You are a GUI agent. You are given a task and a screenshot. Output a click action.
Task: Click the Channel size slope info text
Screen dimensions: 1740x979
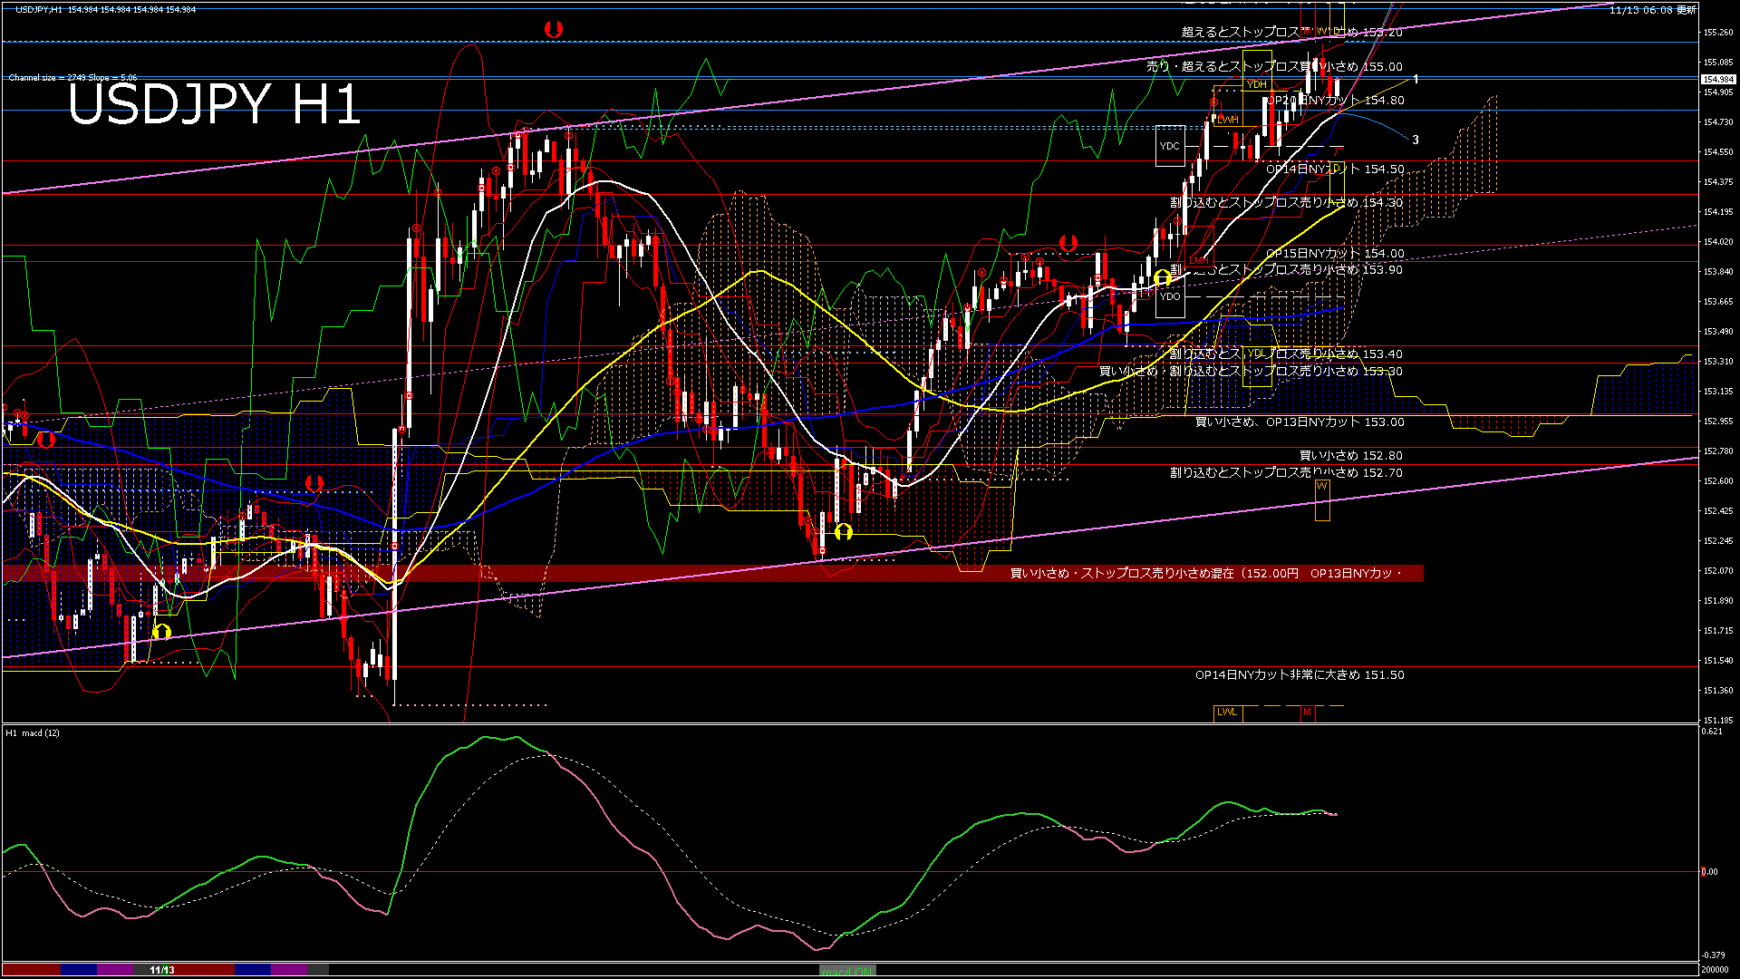pos(72,78)
